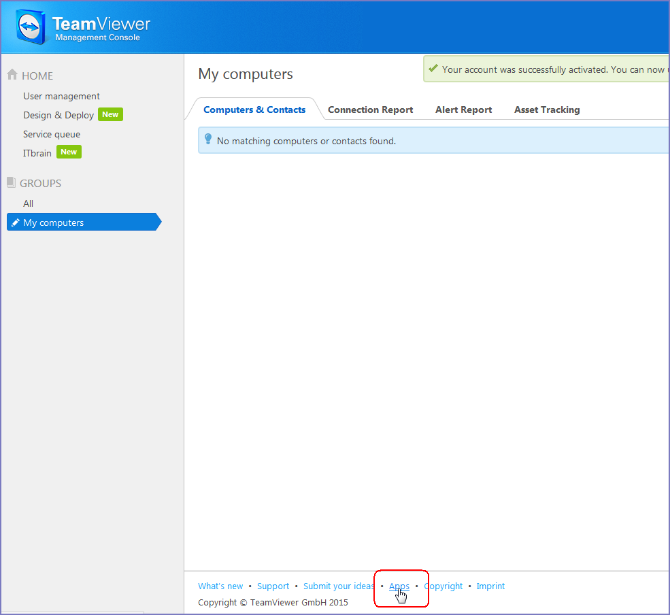Click the New badge beside Design & Deploy

click(x=110, y=114)
